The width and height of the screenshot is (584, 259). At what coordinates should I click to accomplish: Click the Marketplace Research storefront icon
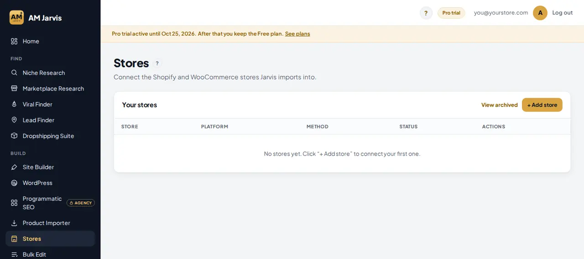coord(14,88)
